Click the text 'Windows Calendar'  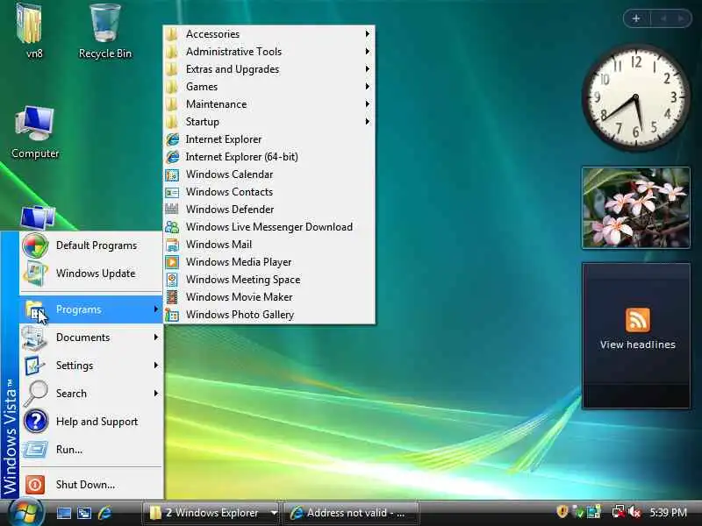click(x=230, y=174)
